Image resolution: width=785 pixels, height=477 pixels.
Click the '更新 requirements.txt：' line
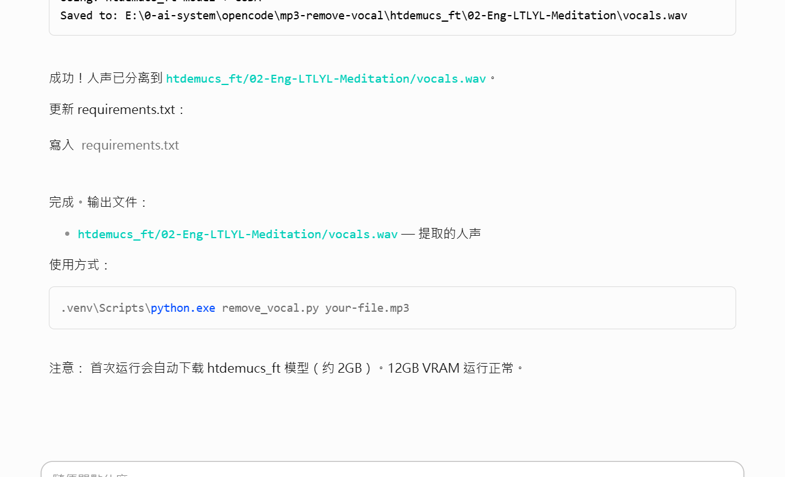click(x=118, y=110)
